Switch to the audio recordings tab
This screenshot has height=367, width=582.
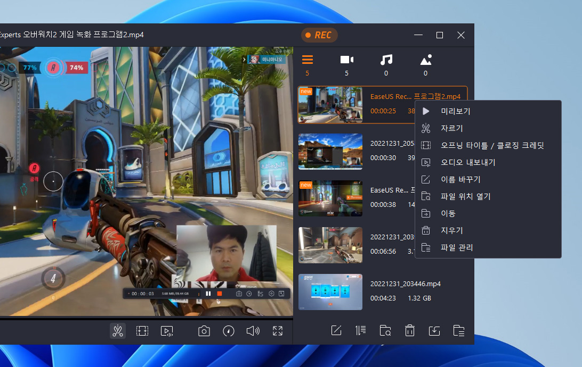386,64
